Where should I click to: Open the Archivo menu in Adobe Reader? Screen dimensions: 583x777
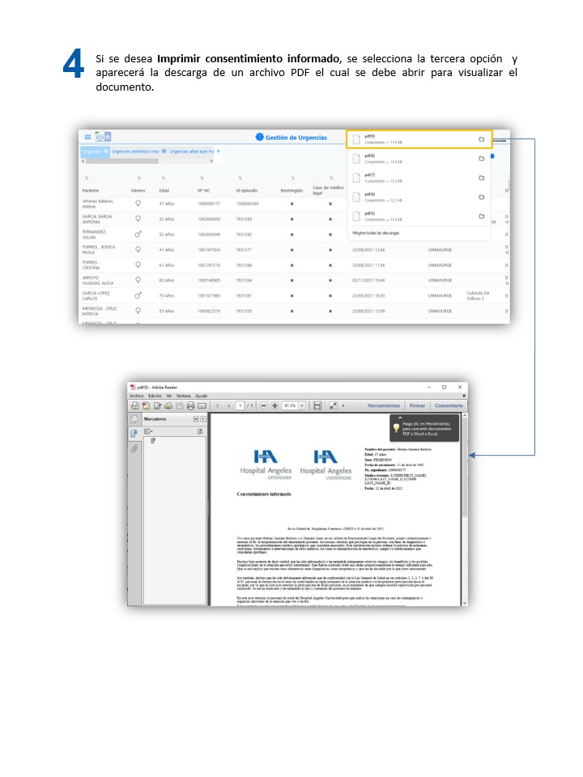pyautogui.click(x=136, y=396)
